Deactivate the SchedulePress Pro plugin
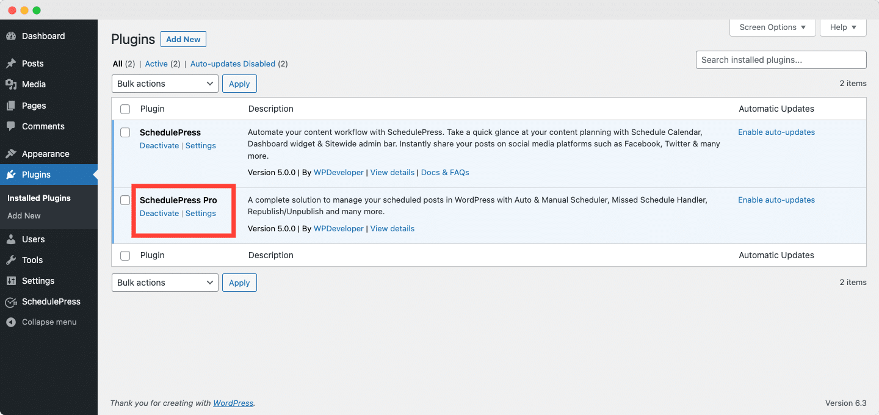This screenshot has height=415, width=879. 159,213
